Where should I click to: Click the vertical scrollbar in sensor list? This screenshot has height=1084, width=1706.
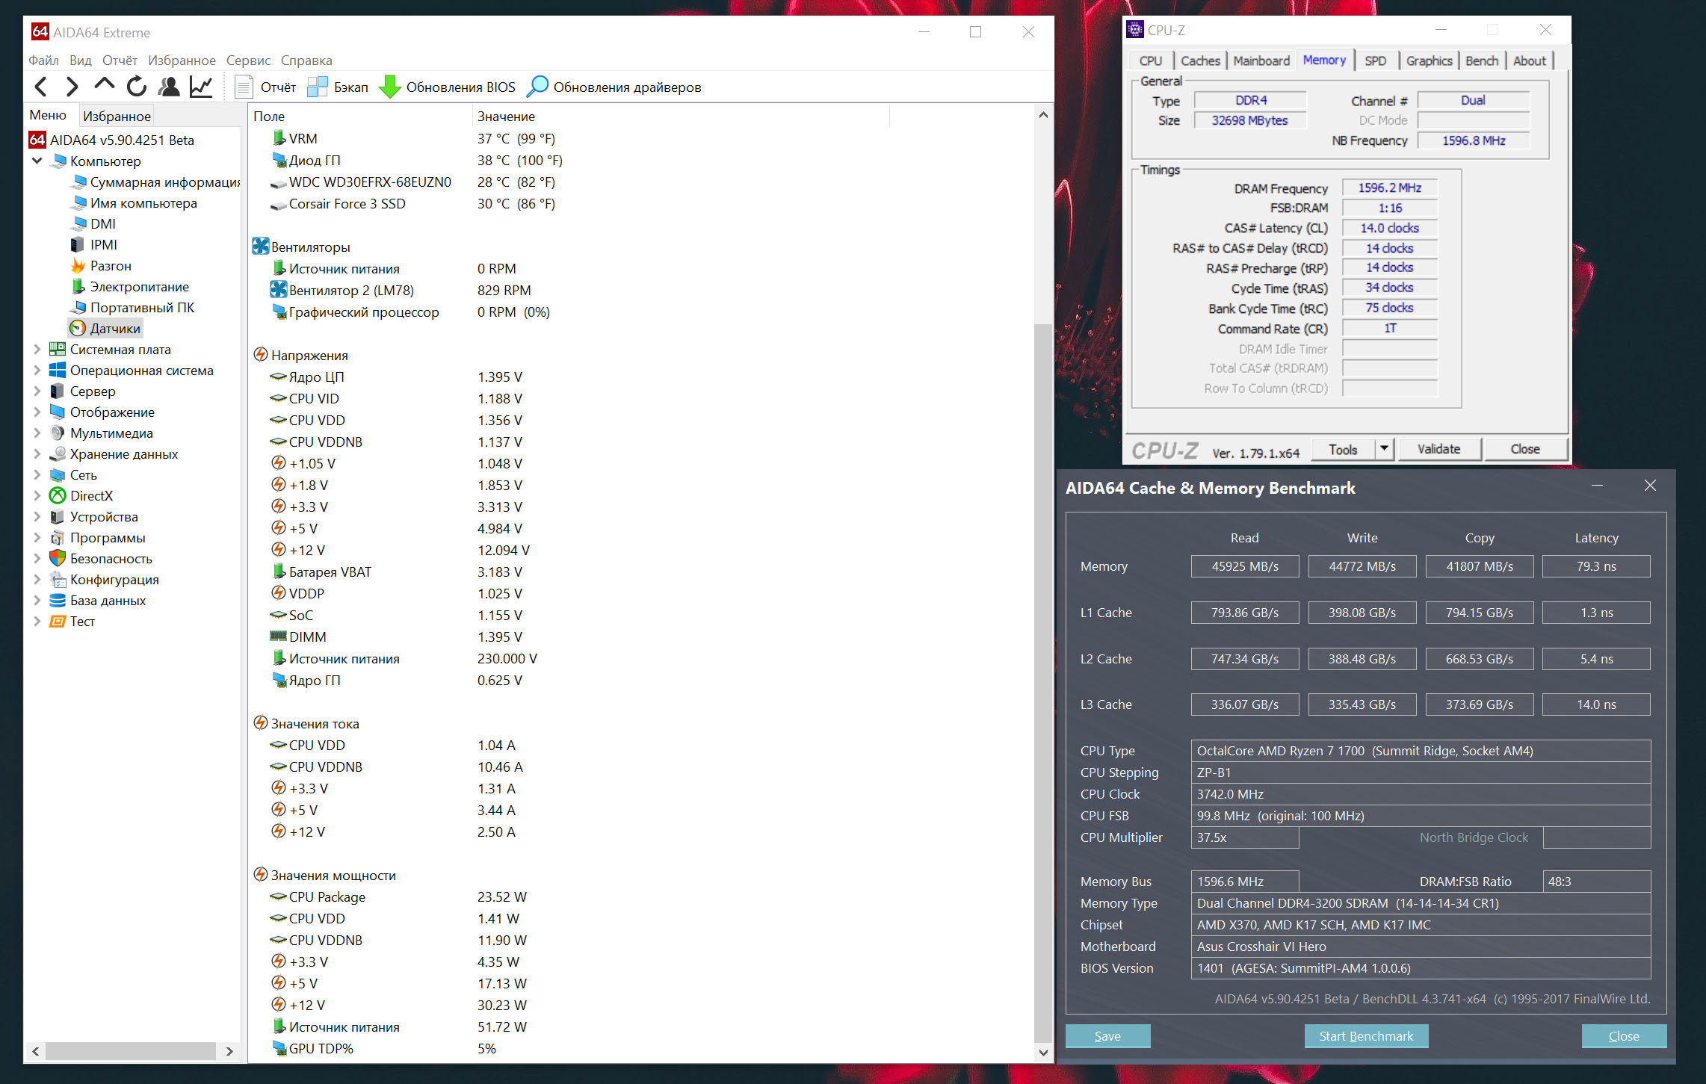tap(1042, 672)
